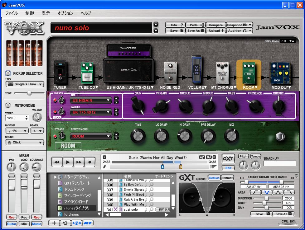
Task: Click the record transport button
Action: coord(90,162)
